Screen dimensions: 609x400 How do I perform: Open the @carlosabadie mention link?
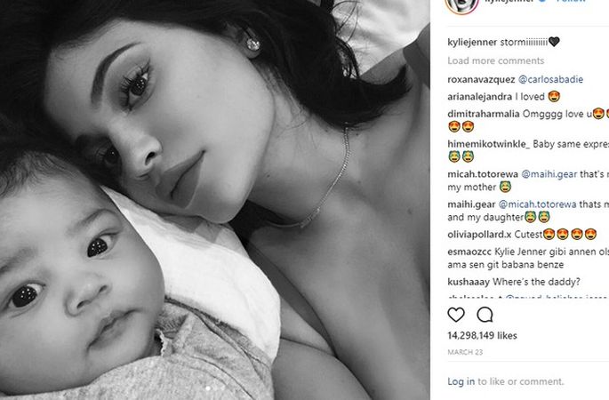click(x=550, y=79)
